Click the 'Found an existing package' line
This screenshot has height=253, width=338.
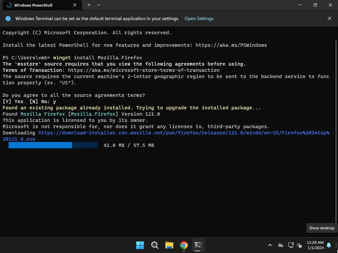131,108
